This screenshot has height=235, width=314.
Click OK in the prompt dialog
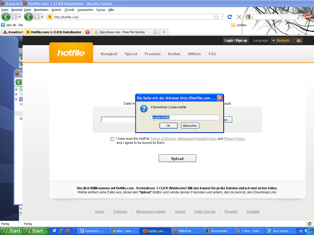168,125
